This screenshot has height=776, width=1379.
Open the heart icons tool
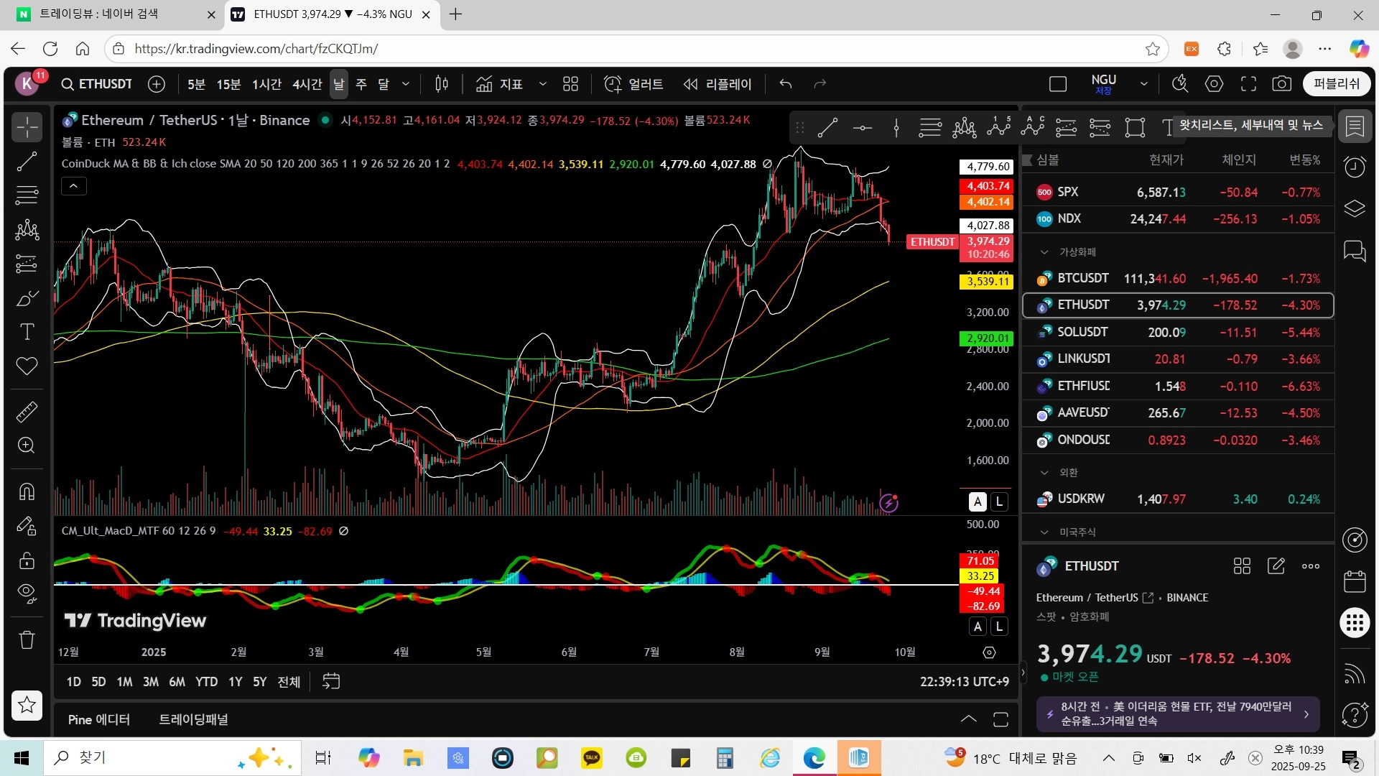point(27,366)
